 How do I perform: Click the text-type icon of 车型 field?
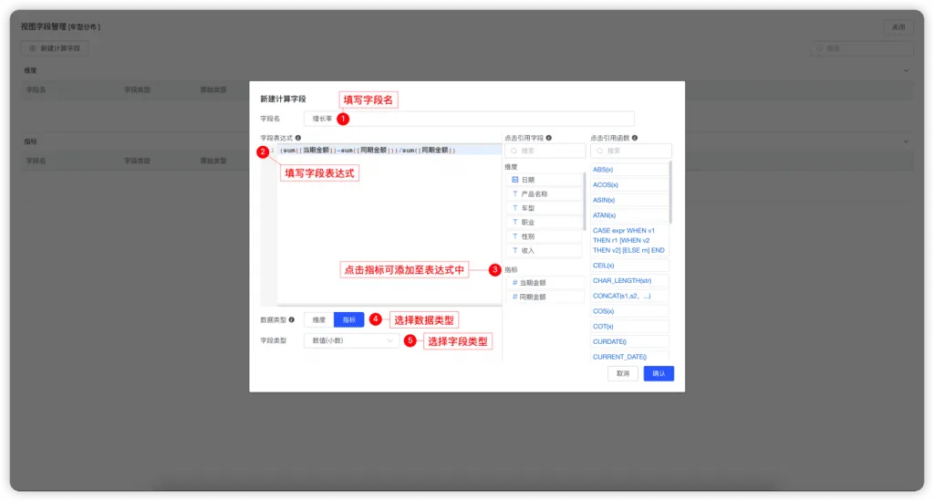click(x=515, y=208)
